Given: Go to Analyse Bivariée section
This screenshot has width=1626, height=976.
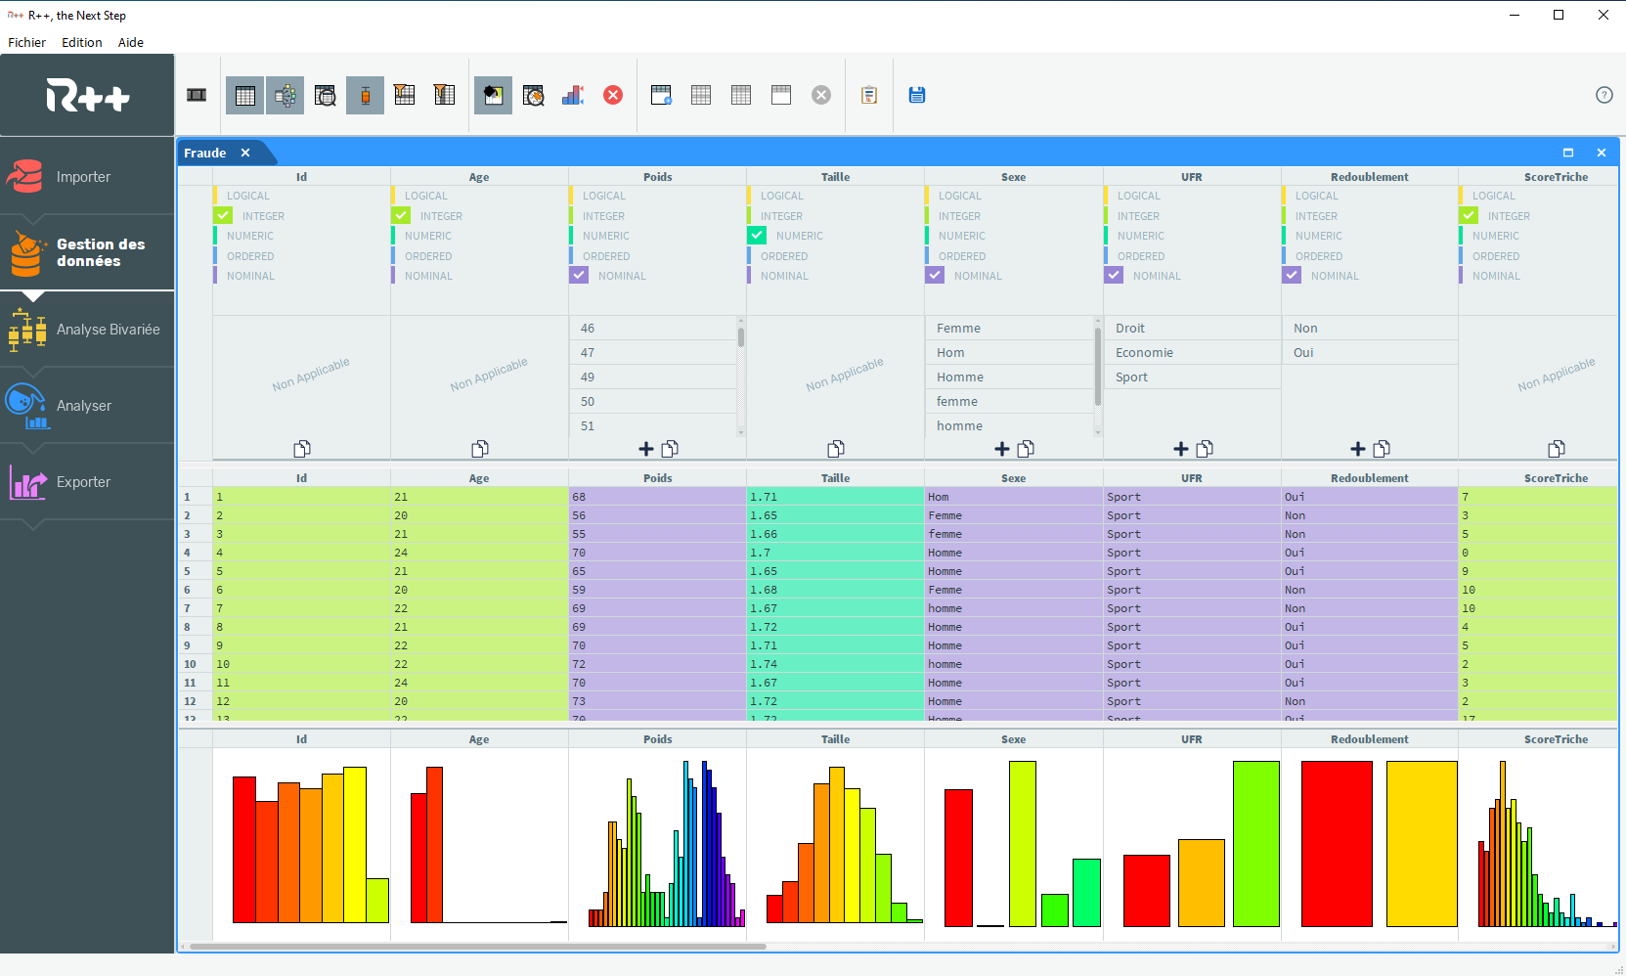Looking at the screenshot, I should [108, 330].
